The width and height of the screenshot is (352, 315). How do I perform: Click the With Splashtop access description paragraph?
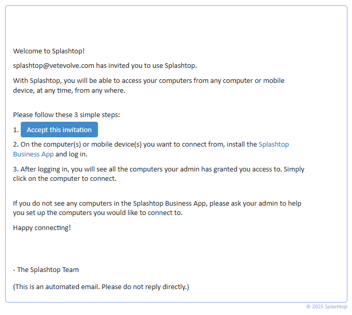pos(148,81)
